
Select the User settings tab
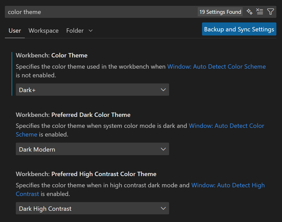pyautogui.click(x=15, y=31)
